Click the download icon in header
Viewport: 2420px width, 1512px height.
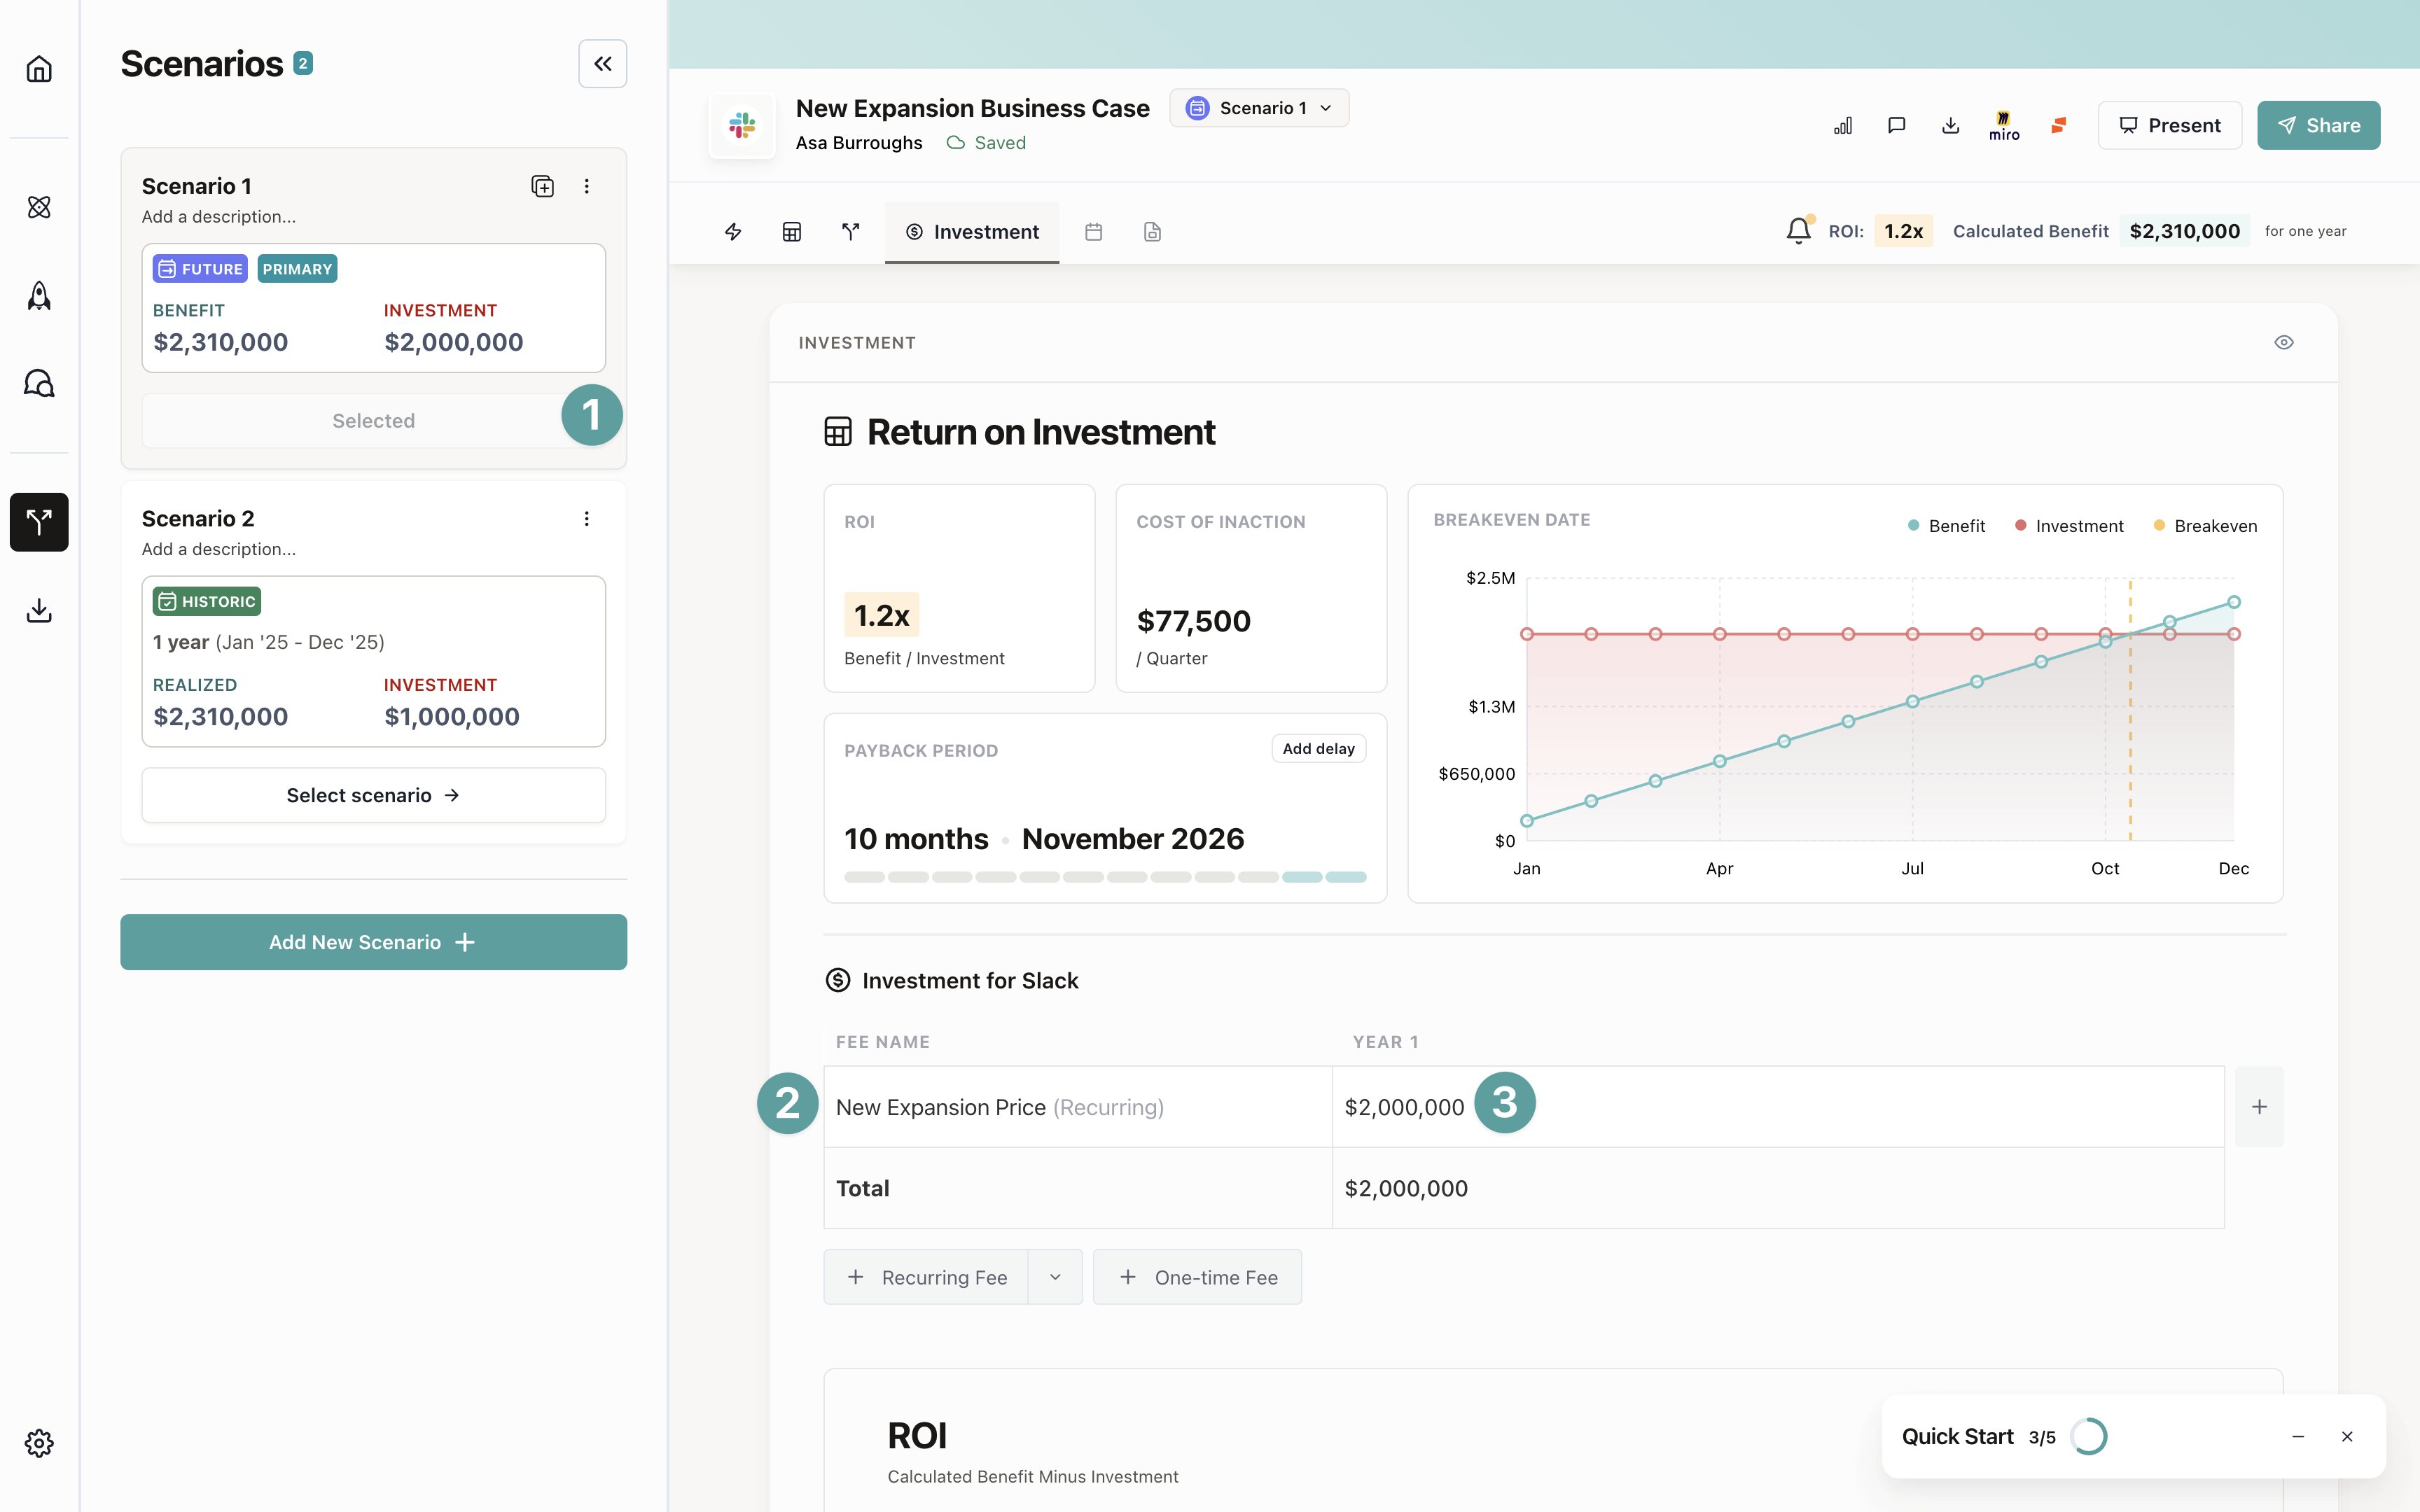(1950, 125)
